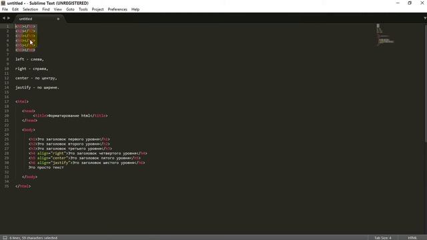Close the untitled tab via its dot
Screen dimensions: 427x240
[x=58, y=19]
